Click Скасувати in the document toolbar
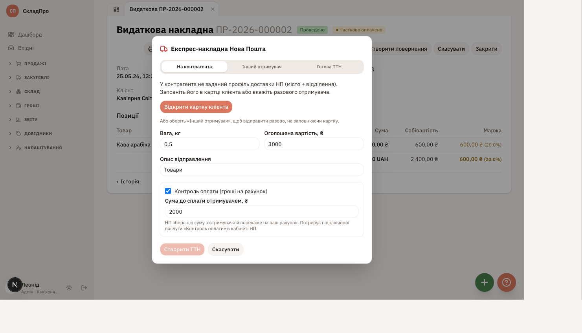 tap(451, 49)
